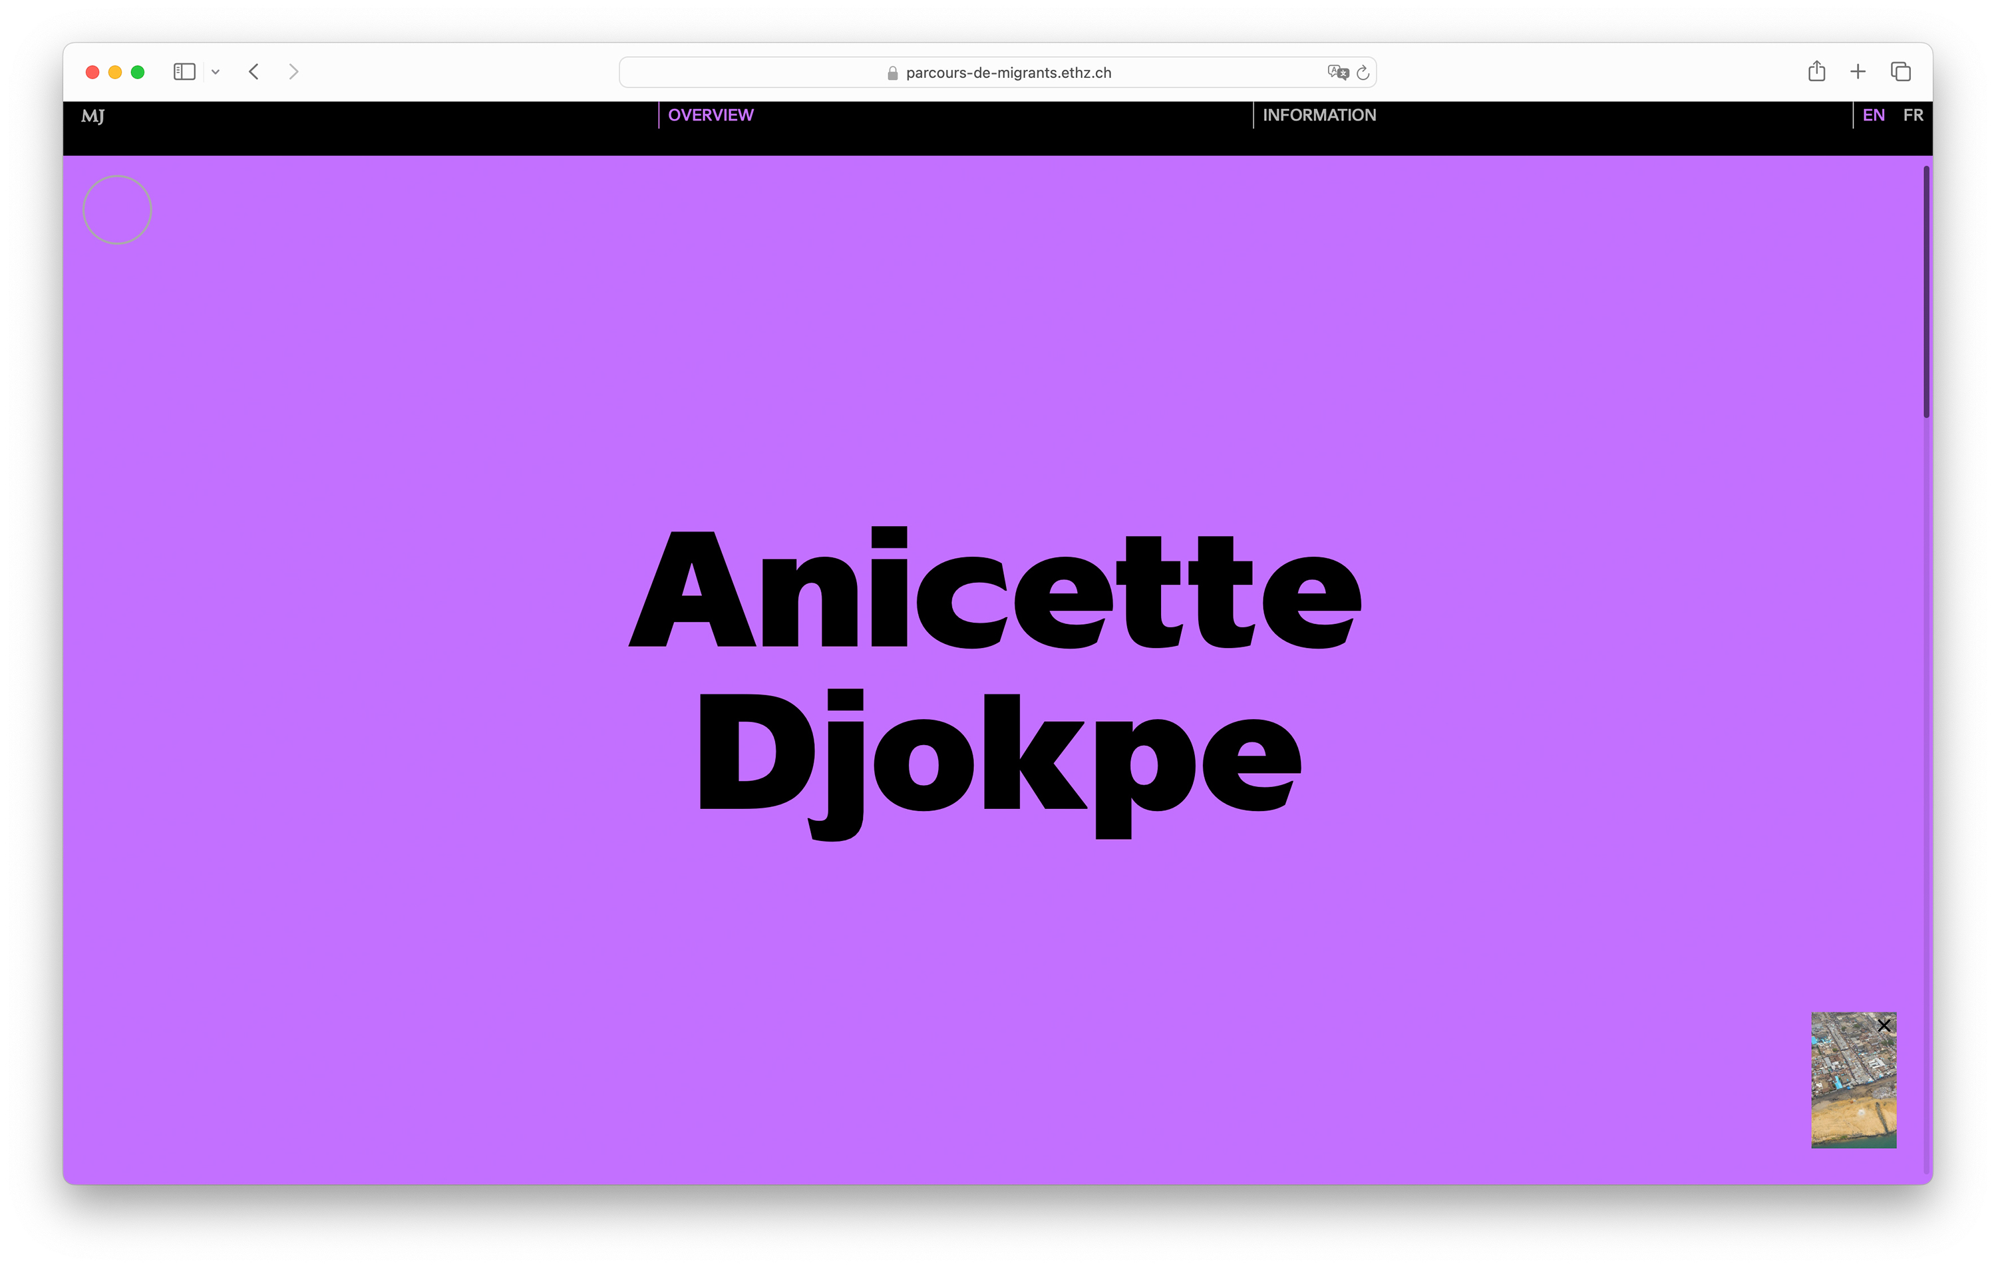Viewport: 1996px width, 1268px height.
Task: Open the INFORMATION menu item
Action: click(x=1319, y=115)
